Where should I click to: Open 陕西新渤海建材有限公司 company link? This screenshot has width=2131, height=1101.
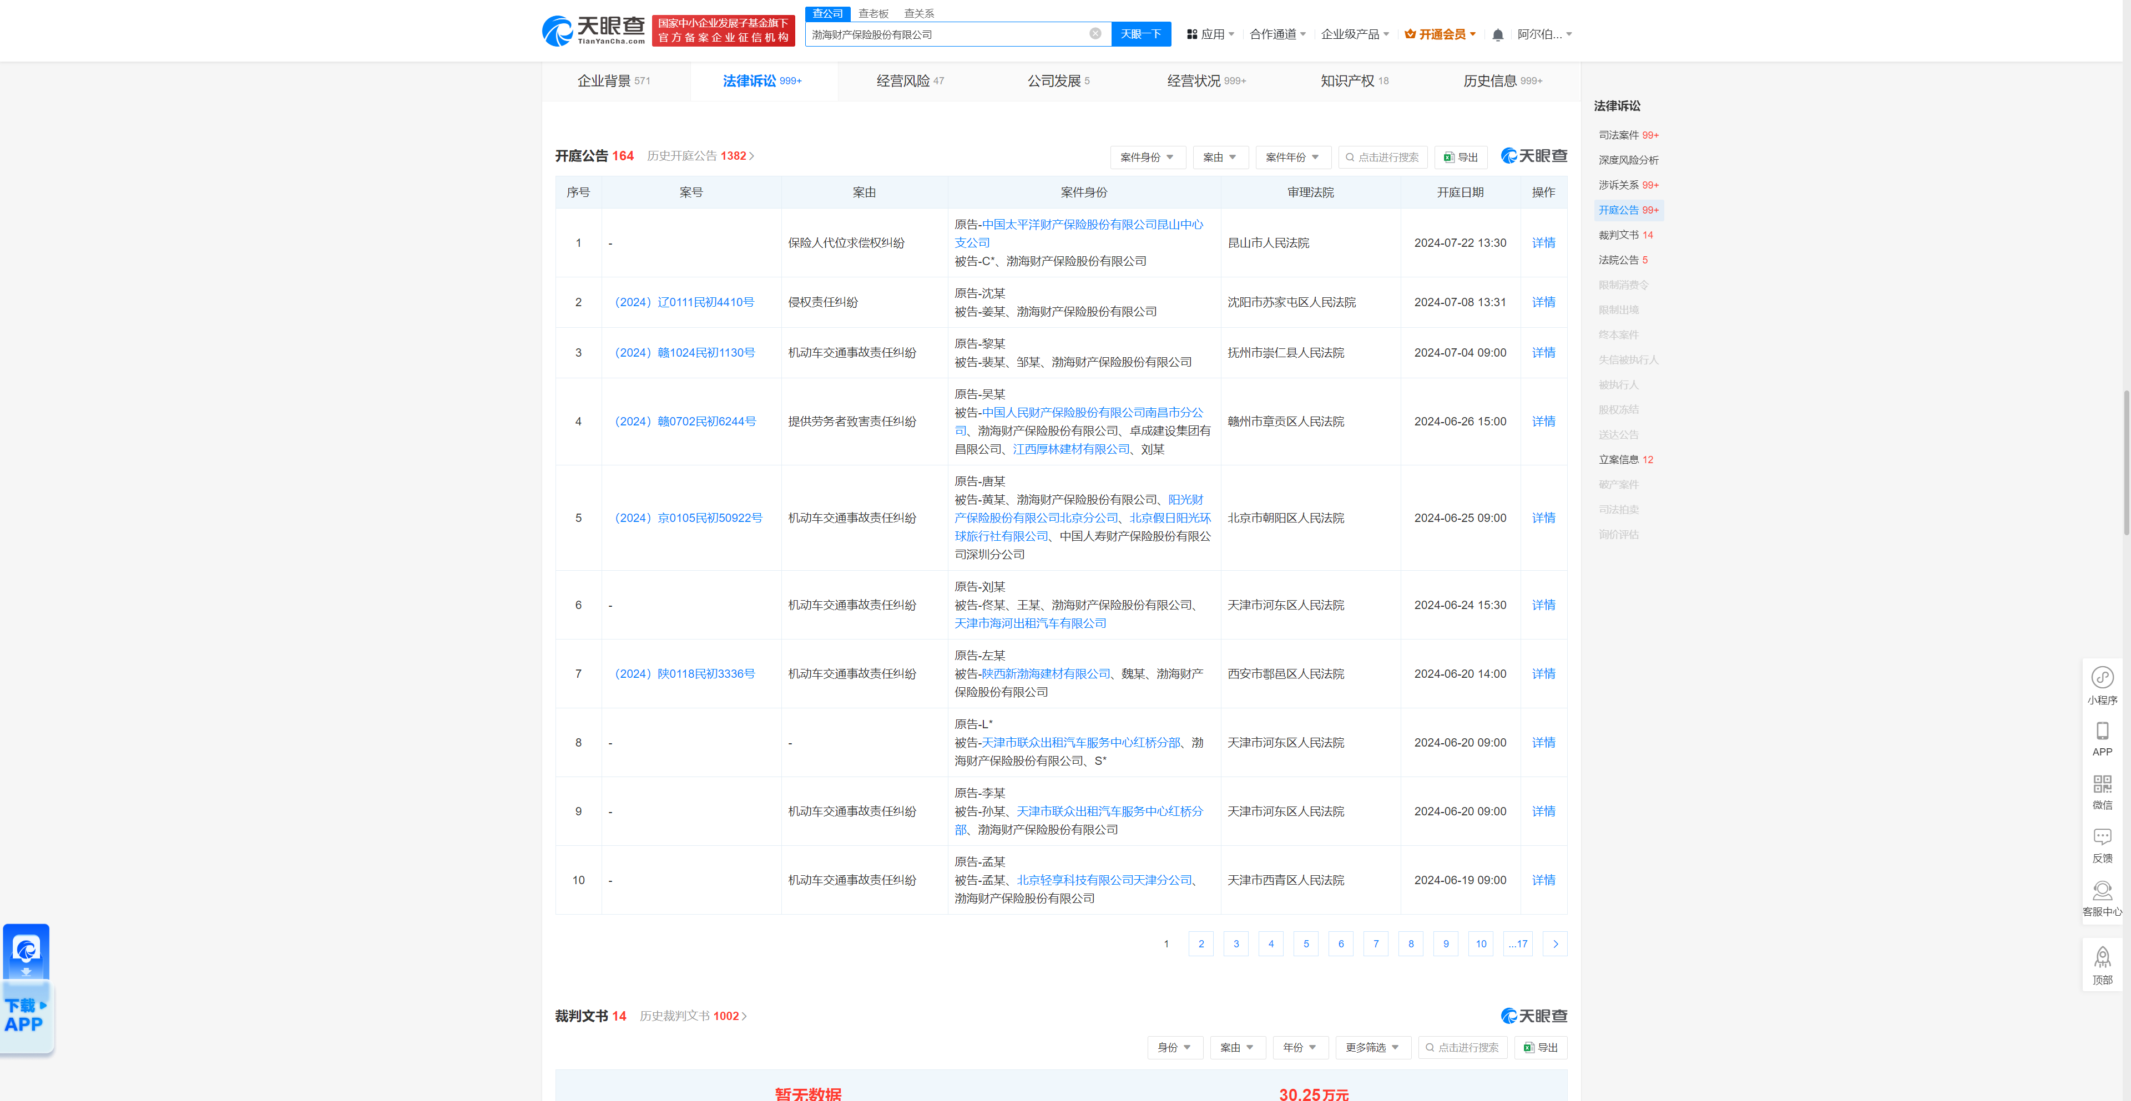coord(1046,674)
